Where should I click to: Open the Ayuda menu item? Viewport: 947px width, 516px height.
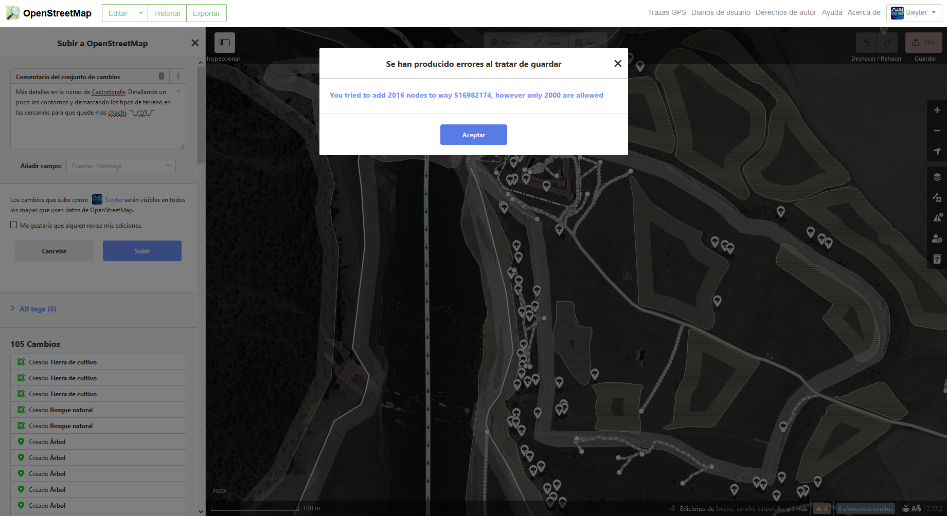point(832,12)
